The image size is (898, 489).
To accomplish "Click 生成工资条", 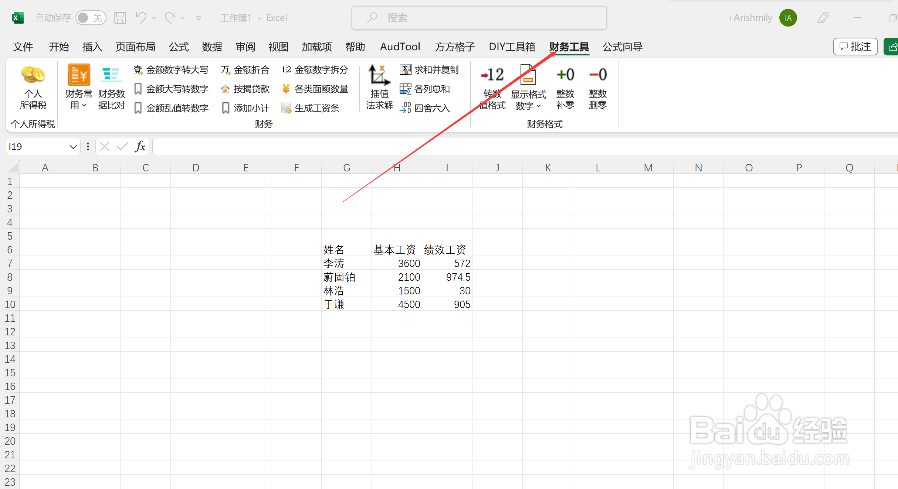I will pyautogui.click(x=311, y=108).
